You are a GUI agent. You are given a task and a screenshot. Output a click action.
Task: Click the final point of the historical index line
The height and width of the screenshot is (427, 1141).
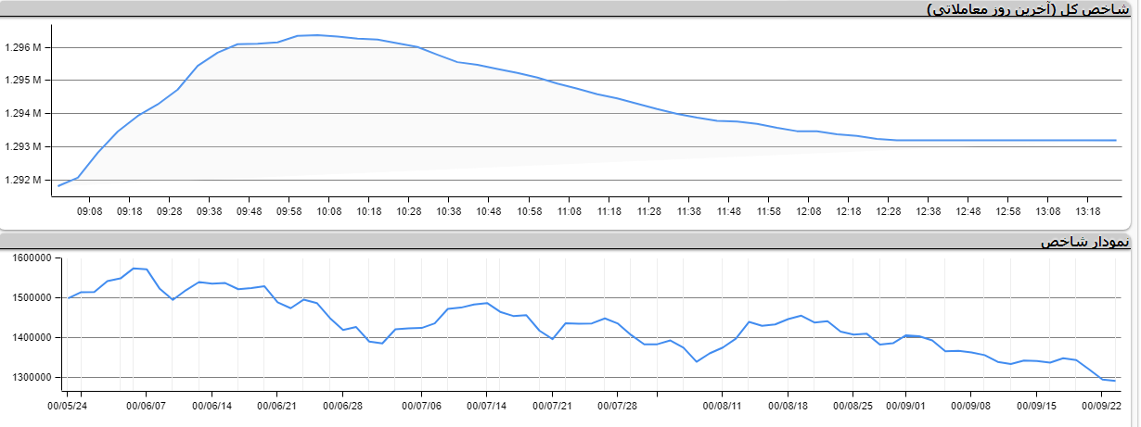click(1114, 381)
